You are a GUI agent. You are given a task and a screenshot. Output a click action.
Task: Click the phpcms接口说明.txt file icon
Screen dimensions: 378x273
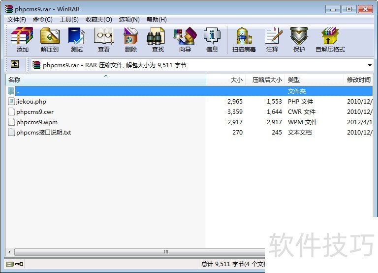point(11,132)
